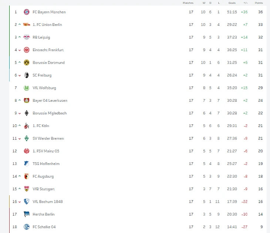Select the VfB Stuttgart badge
This screenshot has height=233, width=270.
tap(27, 189)
